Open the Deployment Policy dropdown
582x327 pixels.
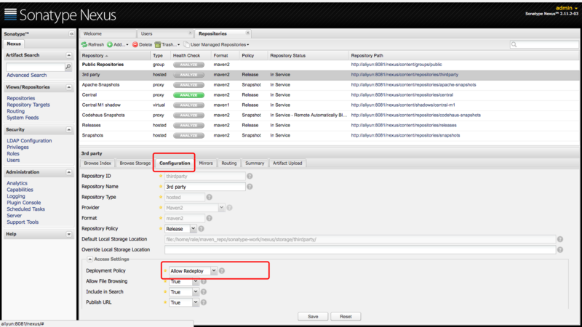pos(213,270)
